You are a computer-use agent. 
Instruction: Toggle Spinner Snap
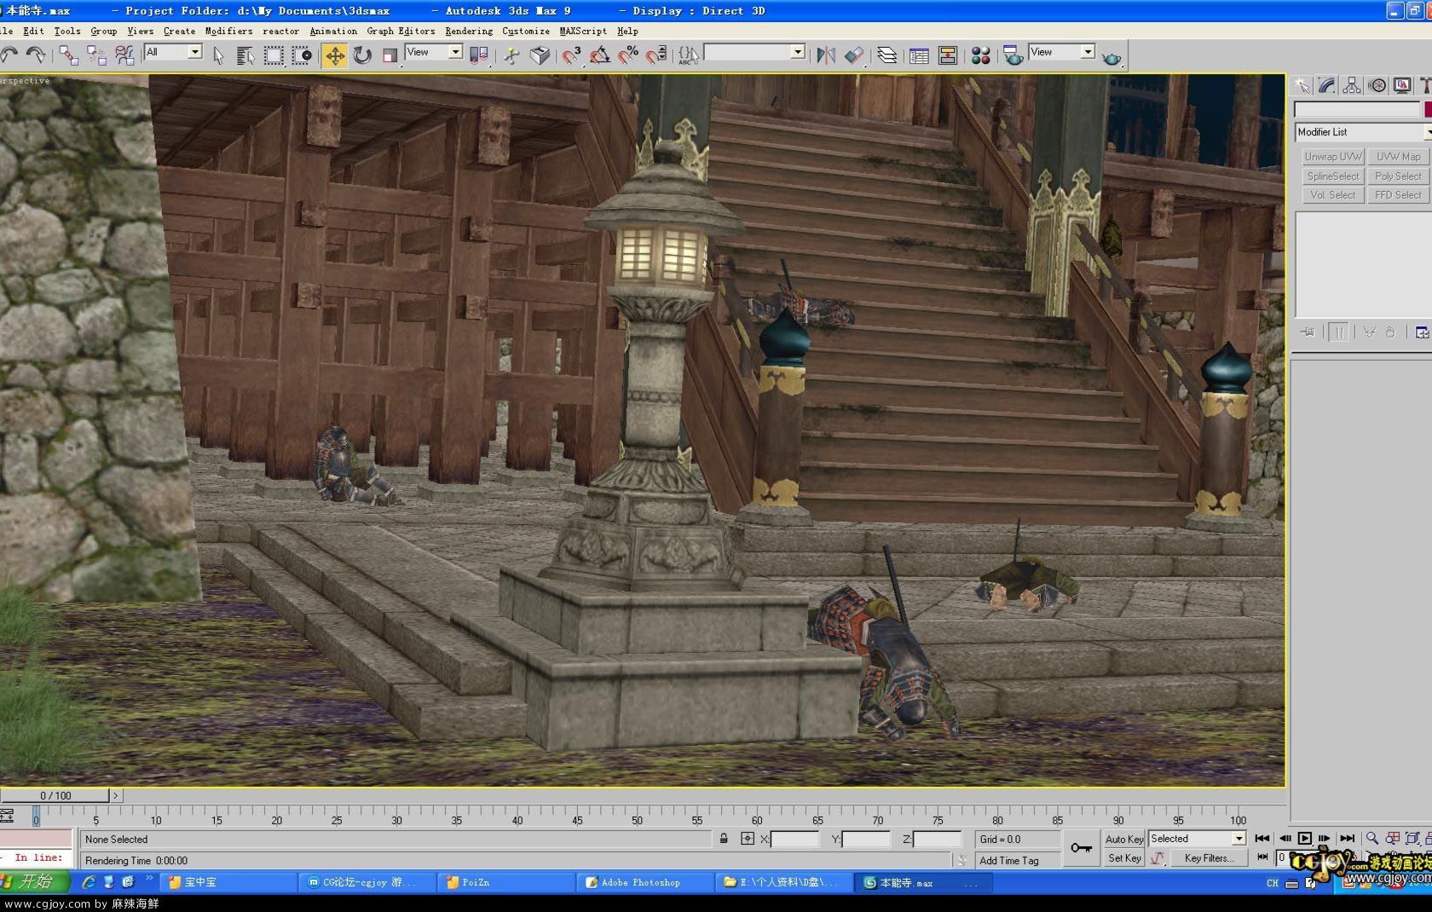click(x=656, y=55)
